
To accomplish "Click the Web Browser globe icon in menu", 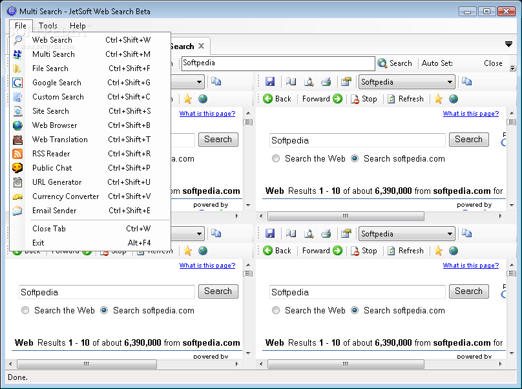I will coord(17,125).
